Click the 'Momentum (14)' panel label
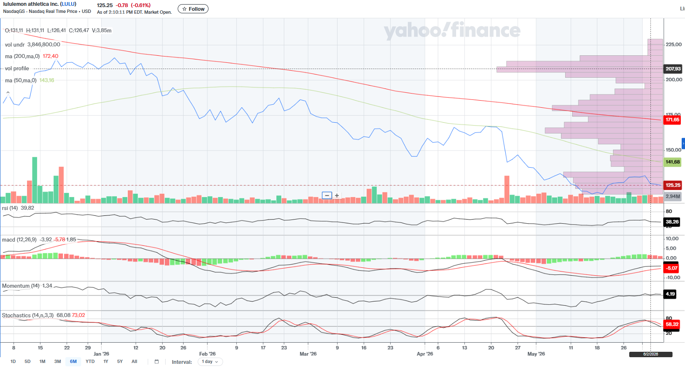This screenshot has width=685, height=368. [21, 286]
